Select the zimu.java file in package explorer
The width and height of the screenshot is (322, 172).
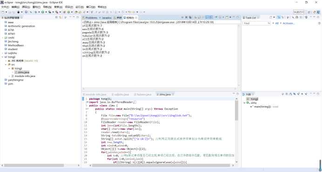point(22,72)
